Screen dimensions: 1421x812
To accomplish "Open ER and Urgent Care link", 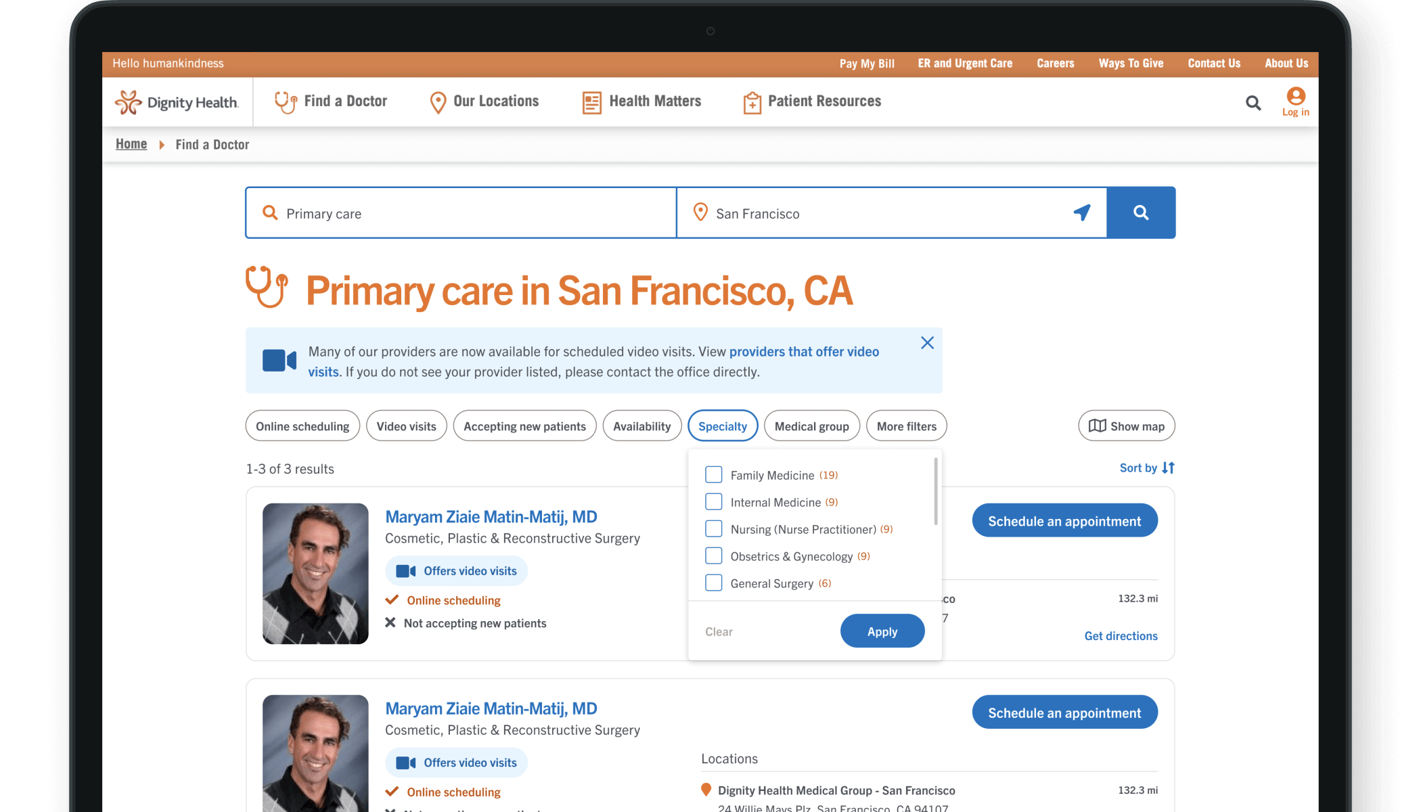I will [x=965, y=64].
